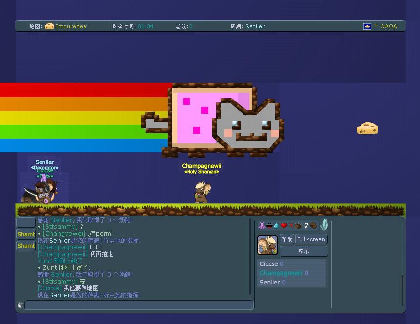Use the clapping hands emote
Image resolution: width=420 pixels, height=324 pixels.
point(298,225)
